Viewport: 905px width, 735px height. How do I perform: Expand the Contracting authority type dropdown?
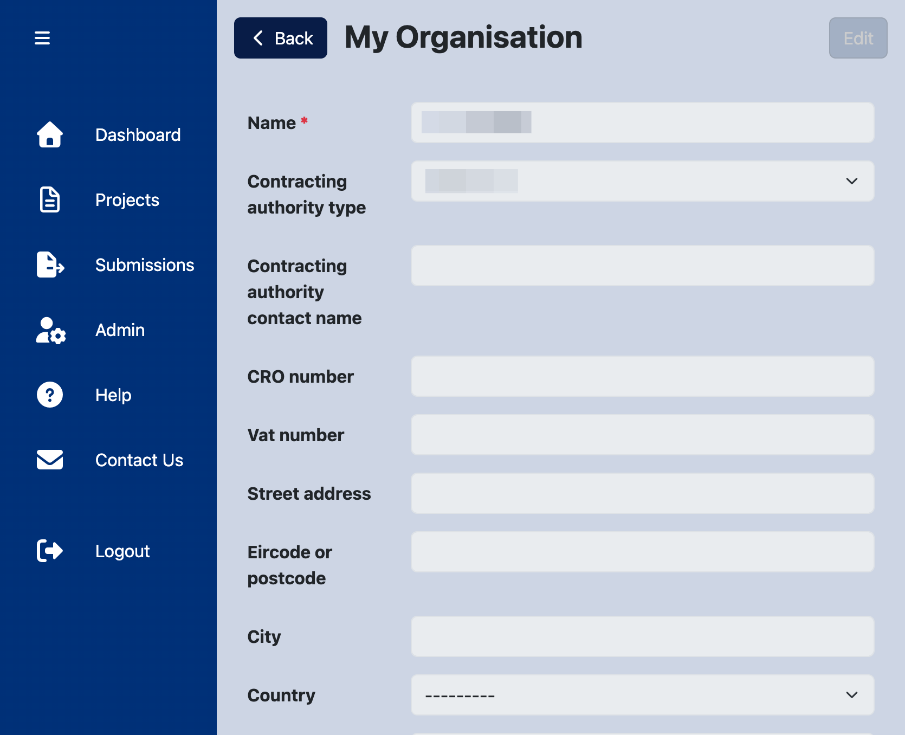[642, 181]
